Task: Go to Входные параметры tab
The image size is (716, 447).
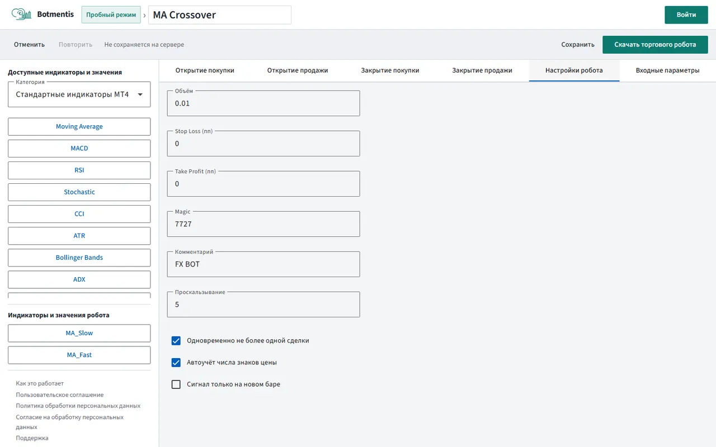Action: [x=667, y=70]
